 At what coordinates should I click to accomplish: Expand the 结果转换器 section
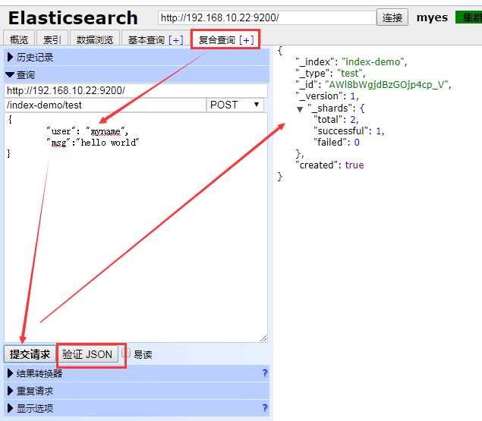coord(137,373)
